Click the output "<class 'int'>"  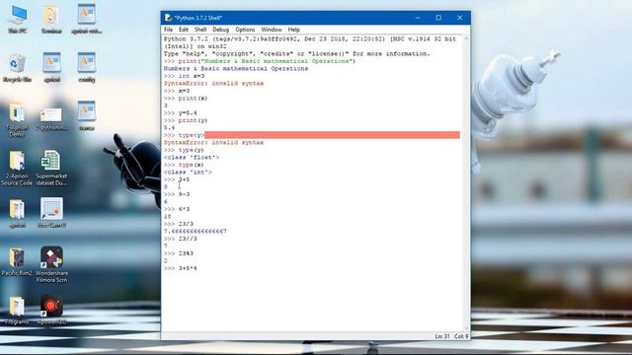click(x=188, y=172)
